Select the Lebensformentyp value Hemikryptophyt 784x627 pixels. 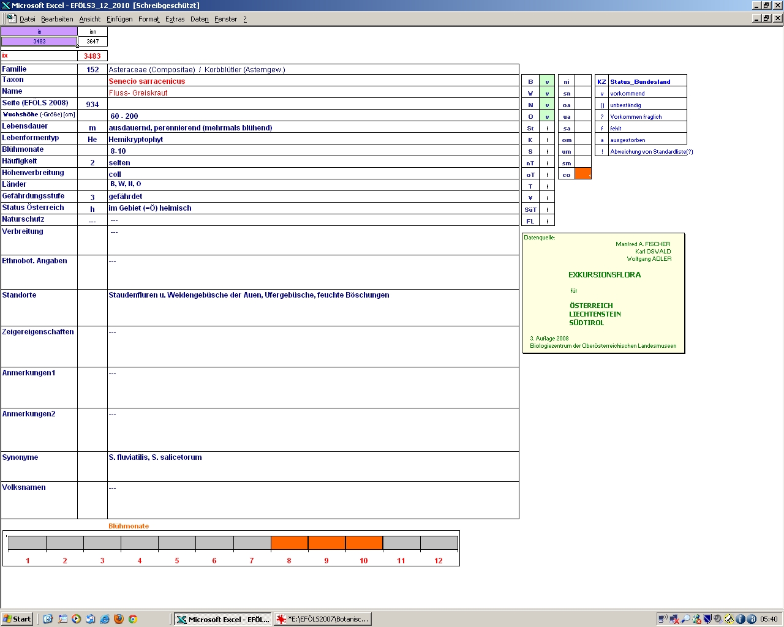pos(136,140)
